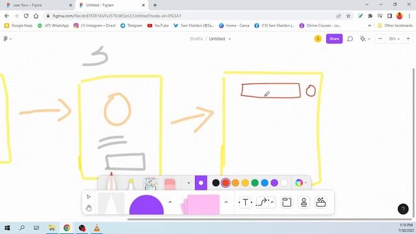Open the help question mark button
Image resolution: width=416 pixels, height=234 pixels.
click(403, 209)
